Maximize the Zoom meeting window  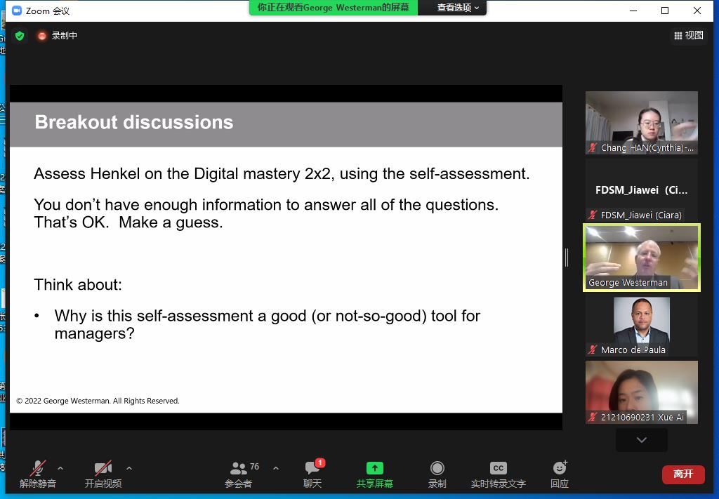665,11
